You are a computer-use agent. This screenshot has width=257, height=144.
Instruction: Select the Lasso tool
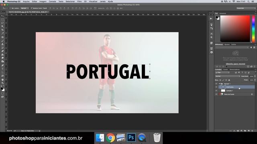click(x=2, y=23)
